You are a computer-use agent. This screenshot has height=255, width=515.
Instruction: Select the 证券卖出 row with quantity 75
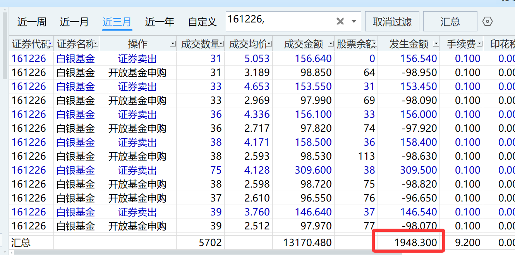tap(137, 170)
